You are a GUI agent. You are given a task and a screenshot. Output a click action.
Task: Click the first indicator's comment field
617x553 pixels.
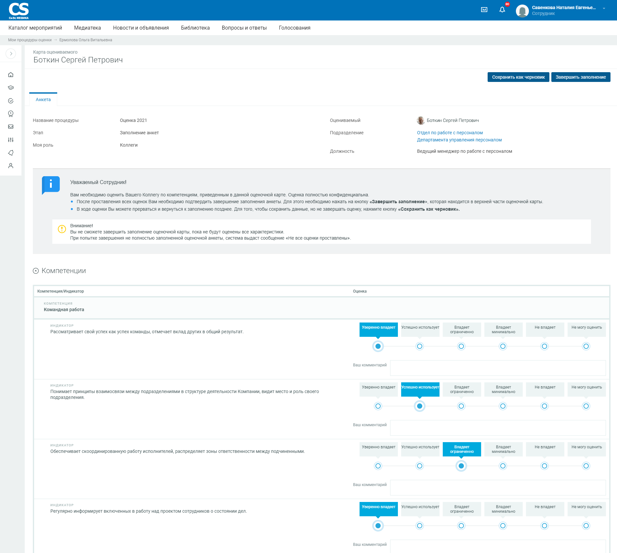tap(498, 368)
